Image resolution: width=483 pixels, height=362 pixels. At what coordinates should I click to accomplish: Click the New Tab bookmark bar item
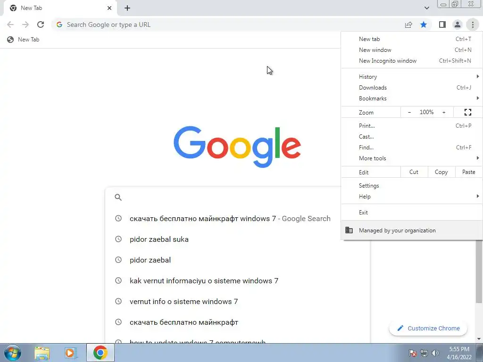(x=24, y=40)
